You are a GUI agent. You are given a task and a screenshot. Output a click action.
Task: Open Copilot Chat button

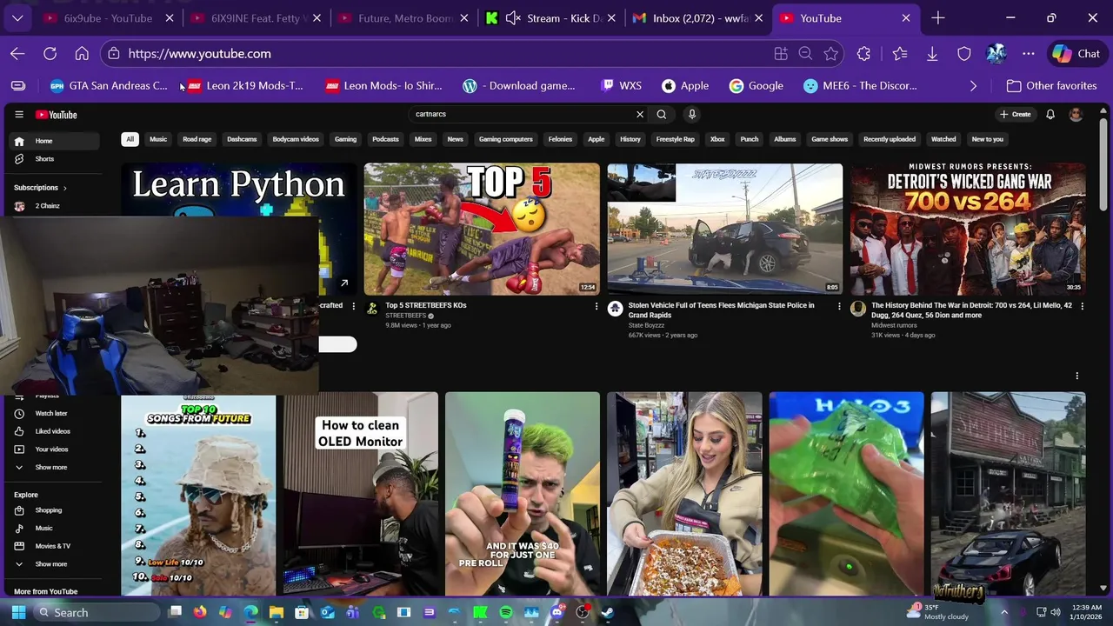click(1076, 54)
